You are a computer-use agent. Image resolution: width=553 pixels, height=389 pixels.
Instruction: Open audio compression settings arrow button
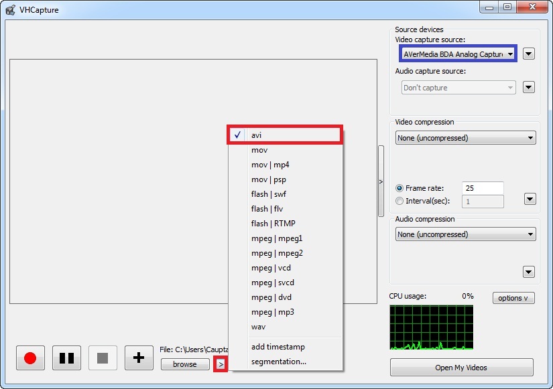528,272
